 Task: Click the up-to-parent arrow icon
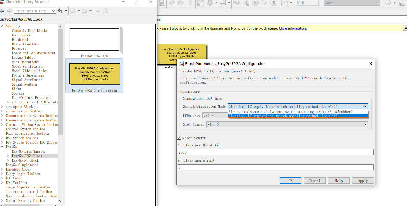click(x=190, y=3)
